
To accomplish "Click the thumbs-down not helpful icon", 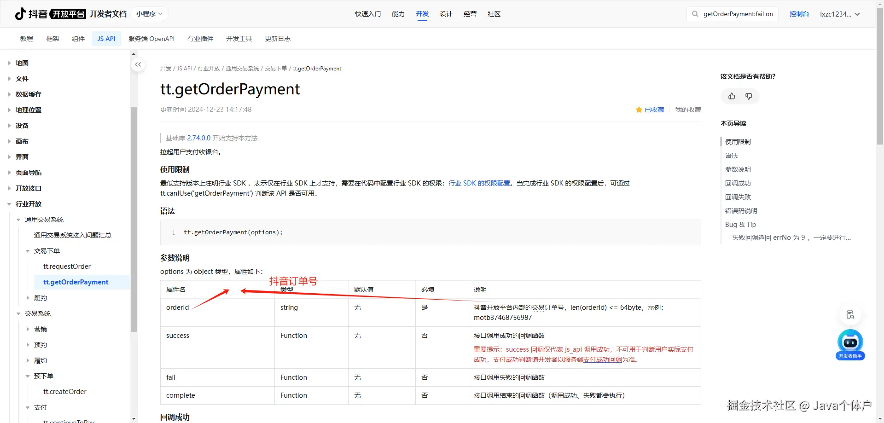I will point(749,96).
